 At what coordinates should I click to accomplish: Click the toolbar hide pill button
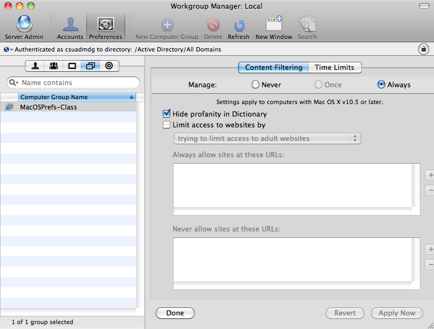424,6
